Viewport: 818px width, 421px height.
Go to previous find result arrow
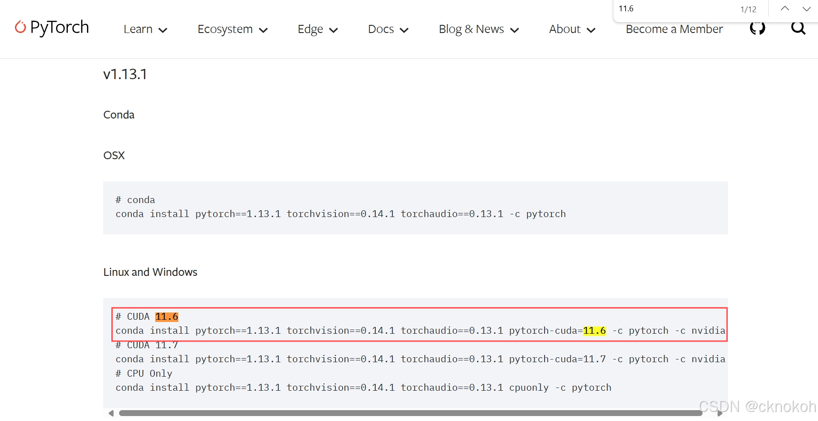(785, 9)
